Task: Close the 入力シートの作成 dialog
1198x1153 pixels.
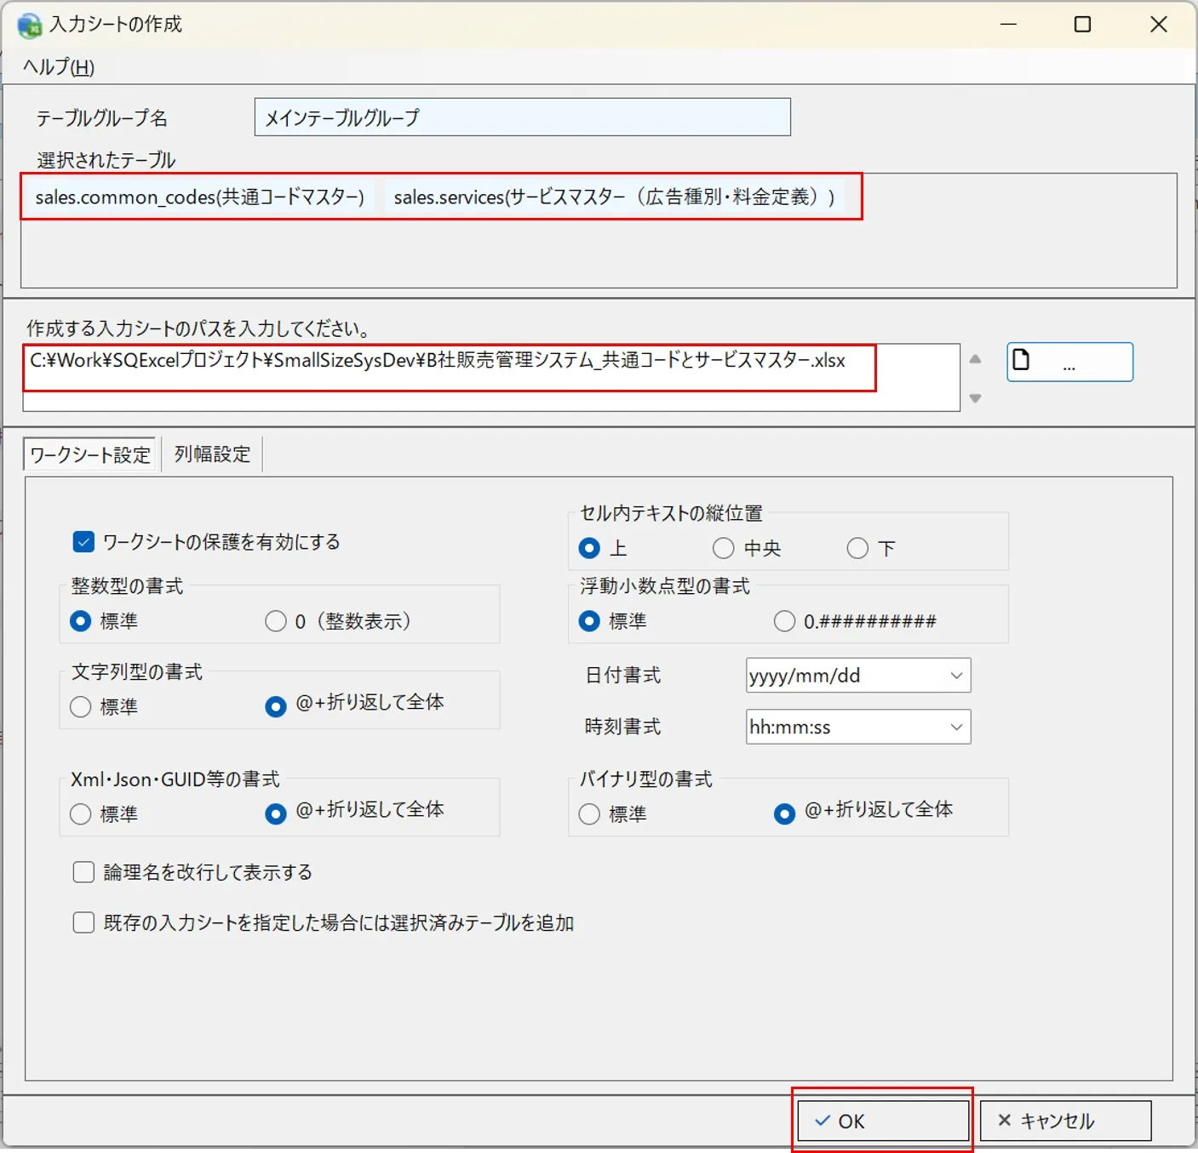Action: coord(1159,25)
